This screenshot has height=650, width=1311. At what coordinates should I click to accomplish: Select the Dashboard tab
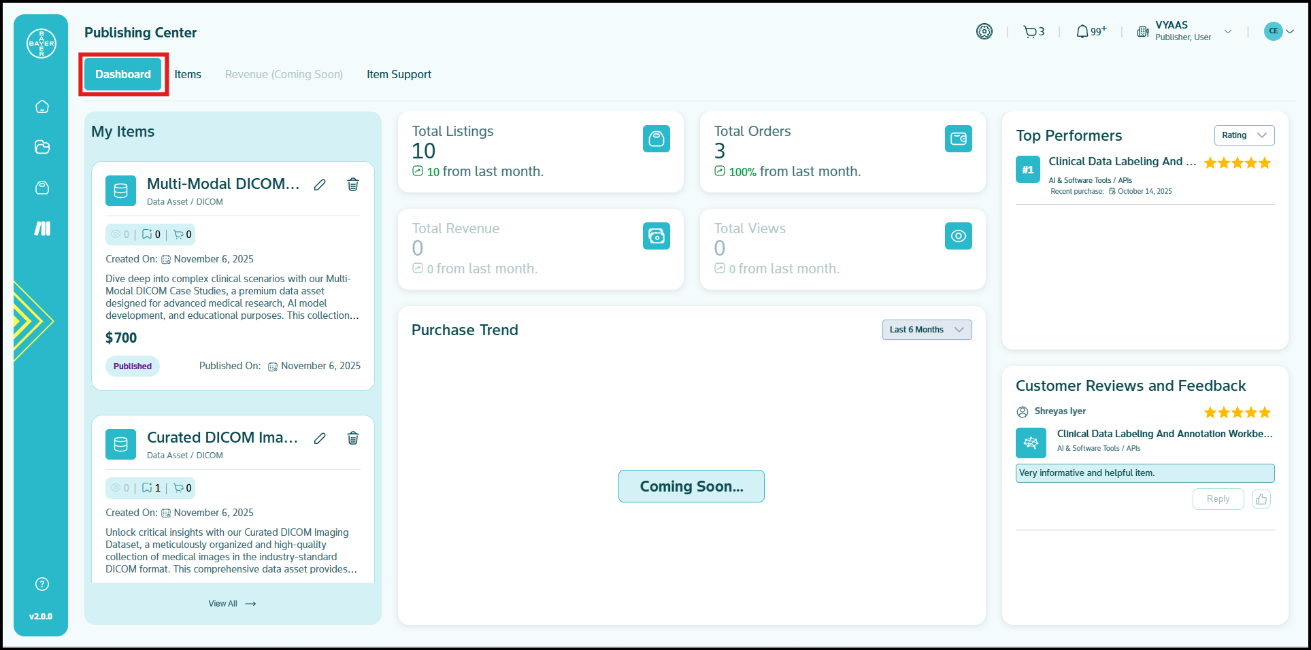click(x=123, y=74)
